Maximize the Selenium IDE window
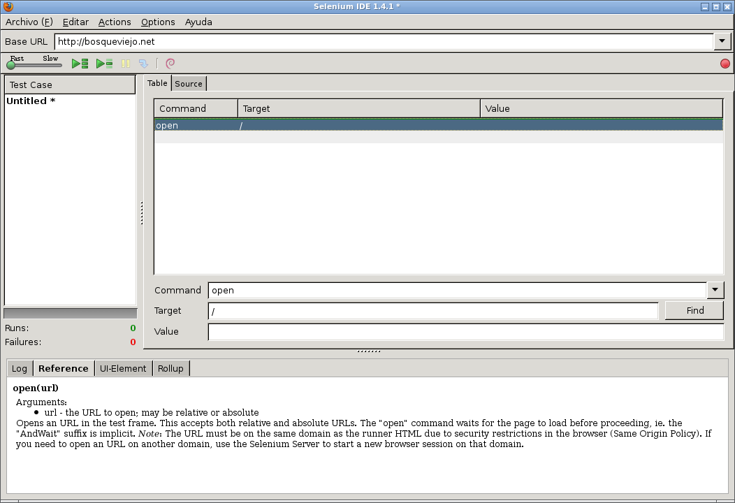Screen dimensions: 735x503 (715, 6)
